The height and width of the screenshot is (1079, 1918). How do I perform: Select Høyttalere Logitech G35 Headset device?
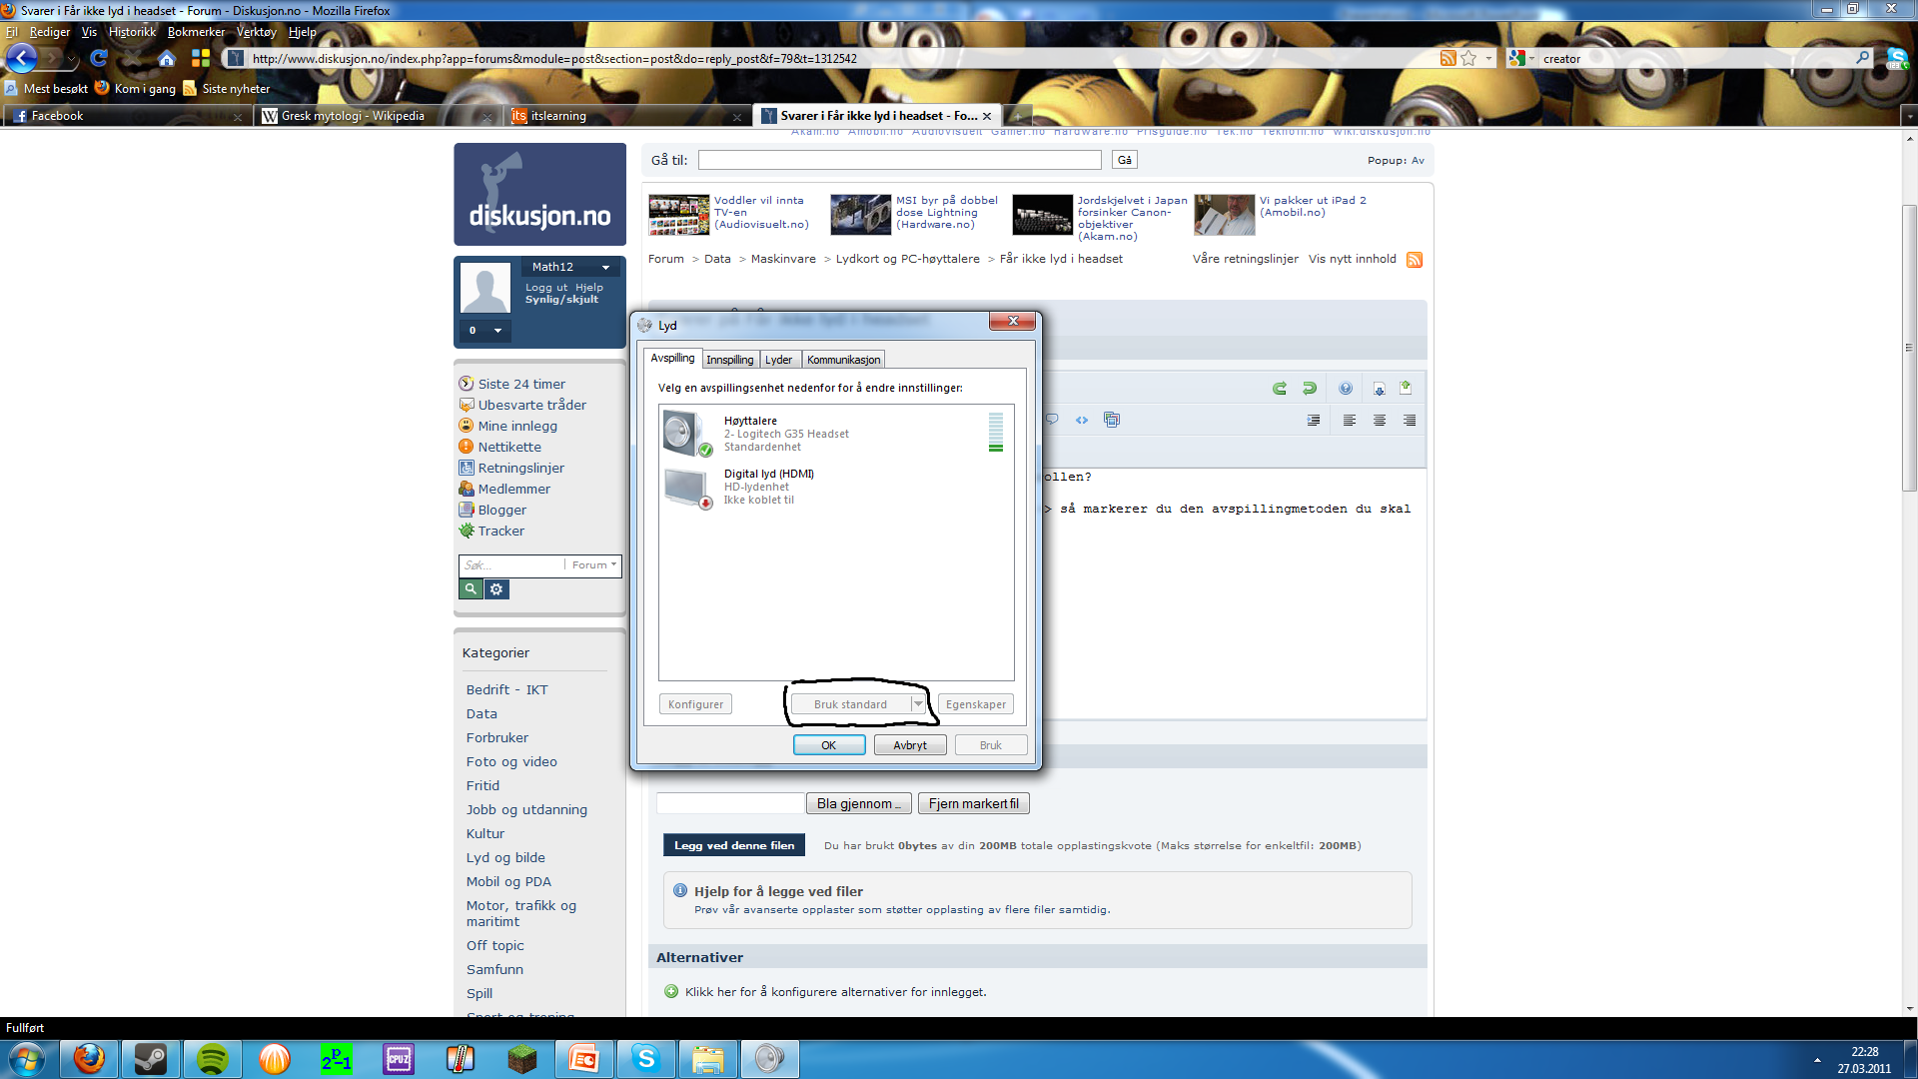tap(836, 434)
